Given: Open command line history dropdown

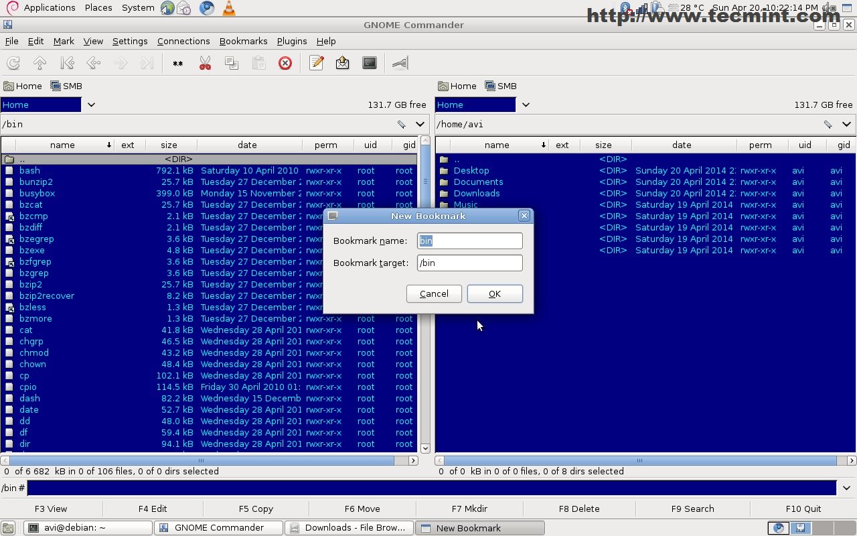Looking at the screenshot, I should coord(846,488).
